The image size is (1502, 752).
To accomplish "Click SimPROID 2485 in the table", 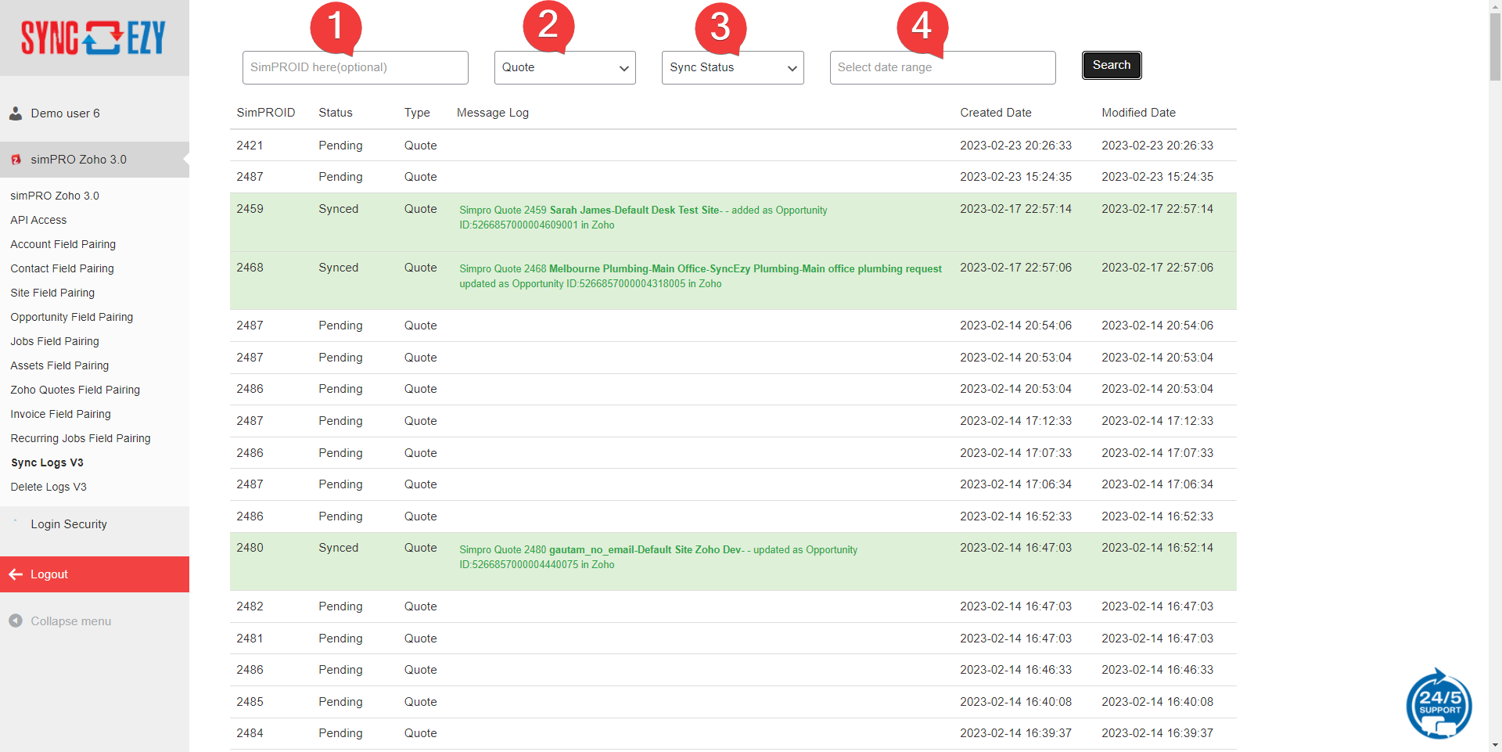I will pyautogui.click(x=250, y=702).
